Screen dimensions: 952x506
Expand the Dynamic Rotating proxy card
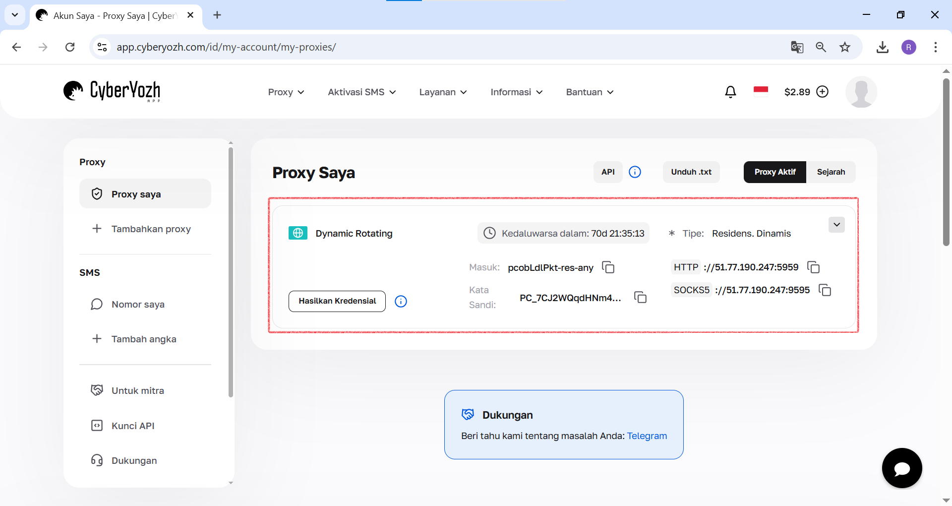pos(836,225)
